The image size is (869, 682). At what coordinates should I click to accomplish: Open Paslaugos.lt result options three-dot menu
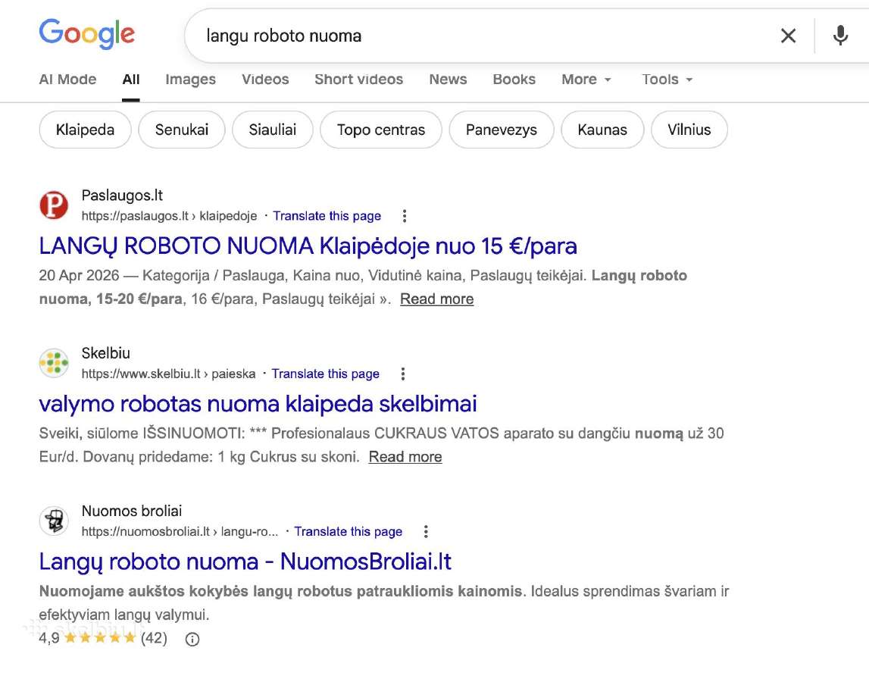click(405, 216)
